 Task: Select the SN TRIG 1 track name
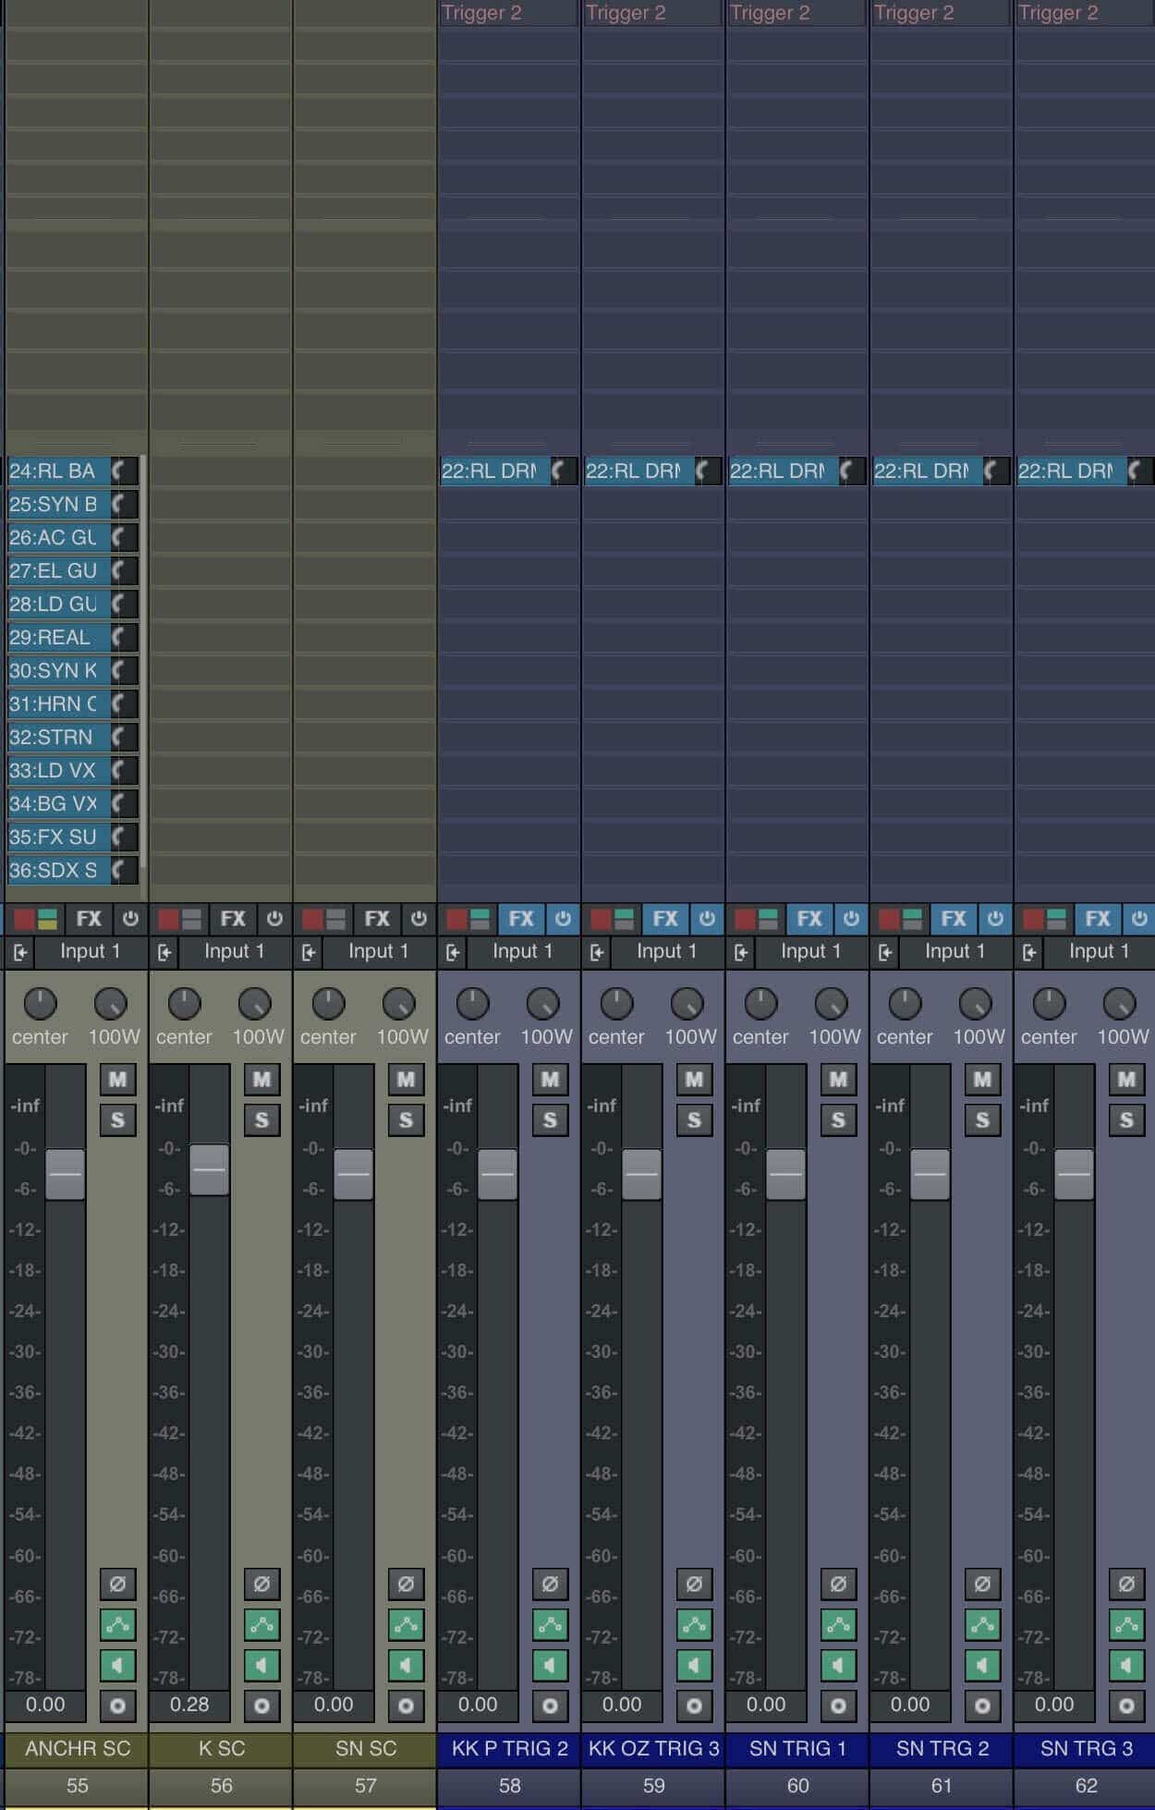(x=797, y=1748)
